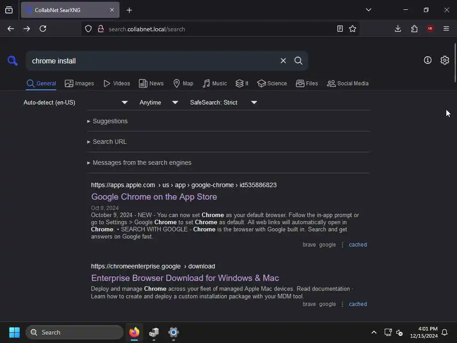
Task: Open options dots for Enterprise Browser result
Action: click(342, 304)
